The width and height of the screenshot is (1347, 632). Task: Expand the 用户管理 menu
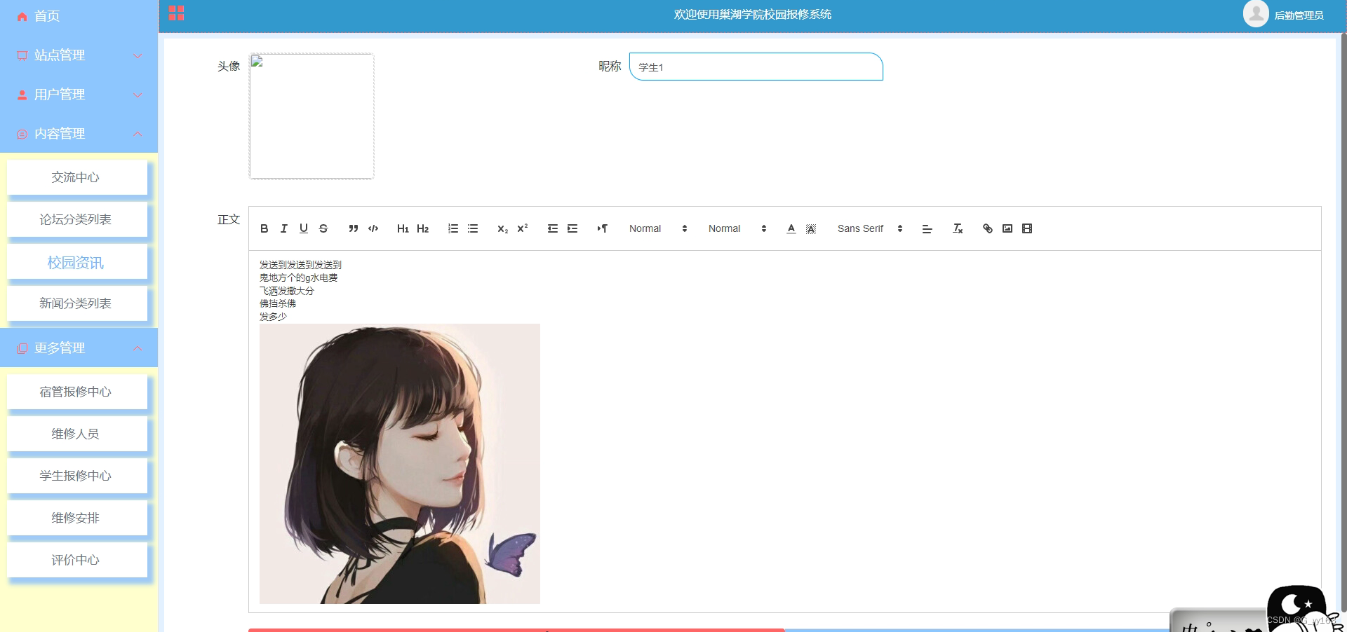[79, 95]
